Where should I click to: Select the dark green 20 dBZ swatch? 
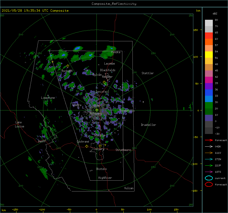pos(209,111)
